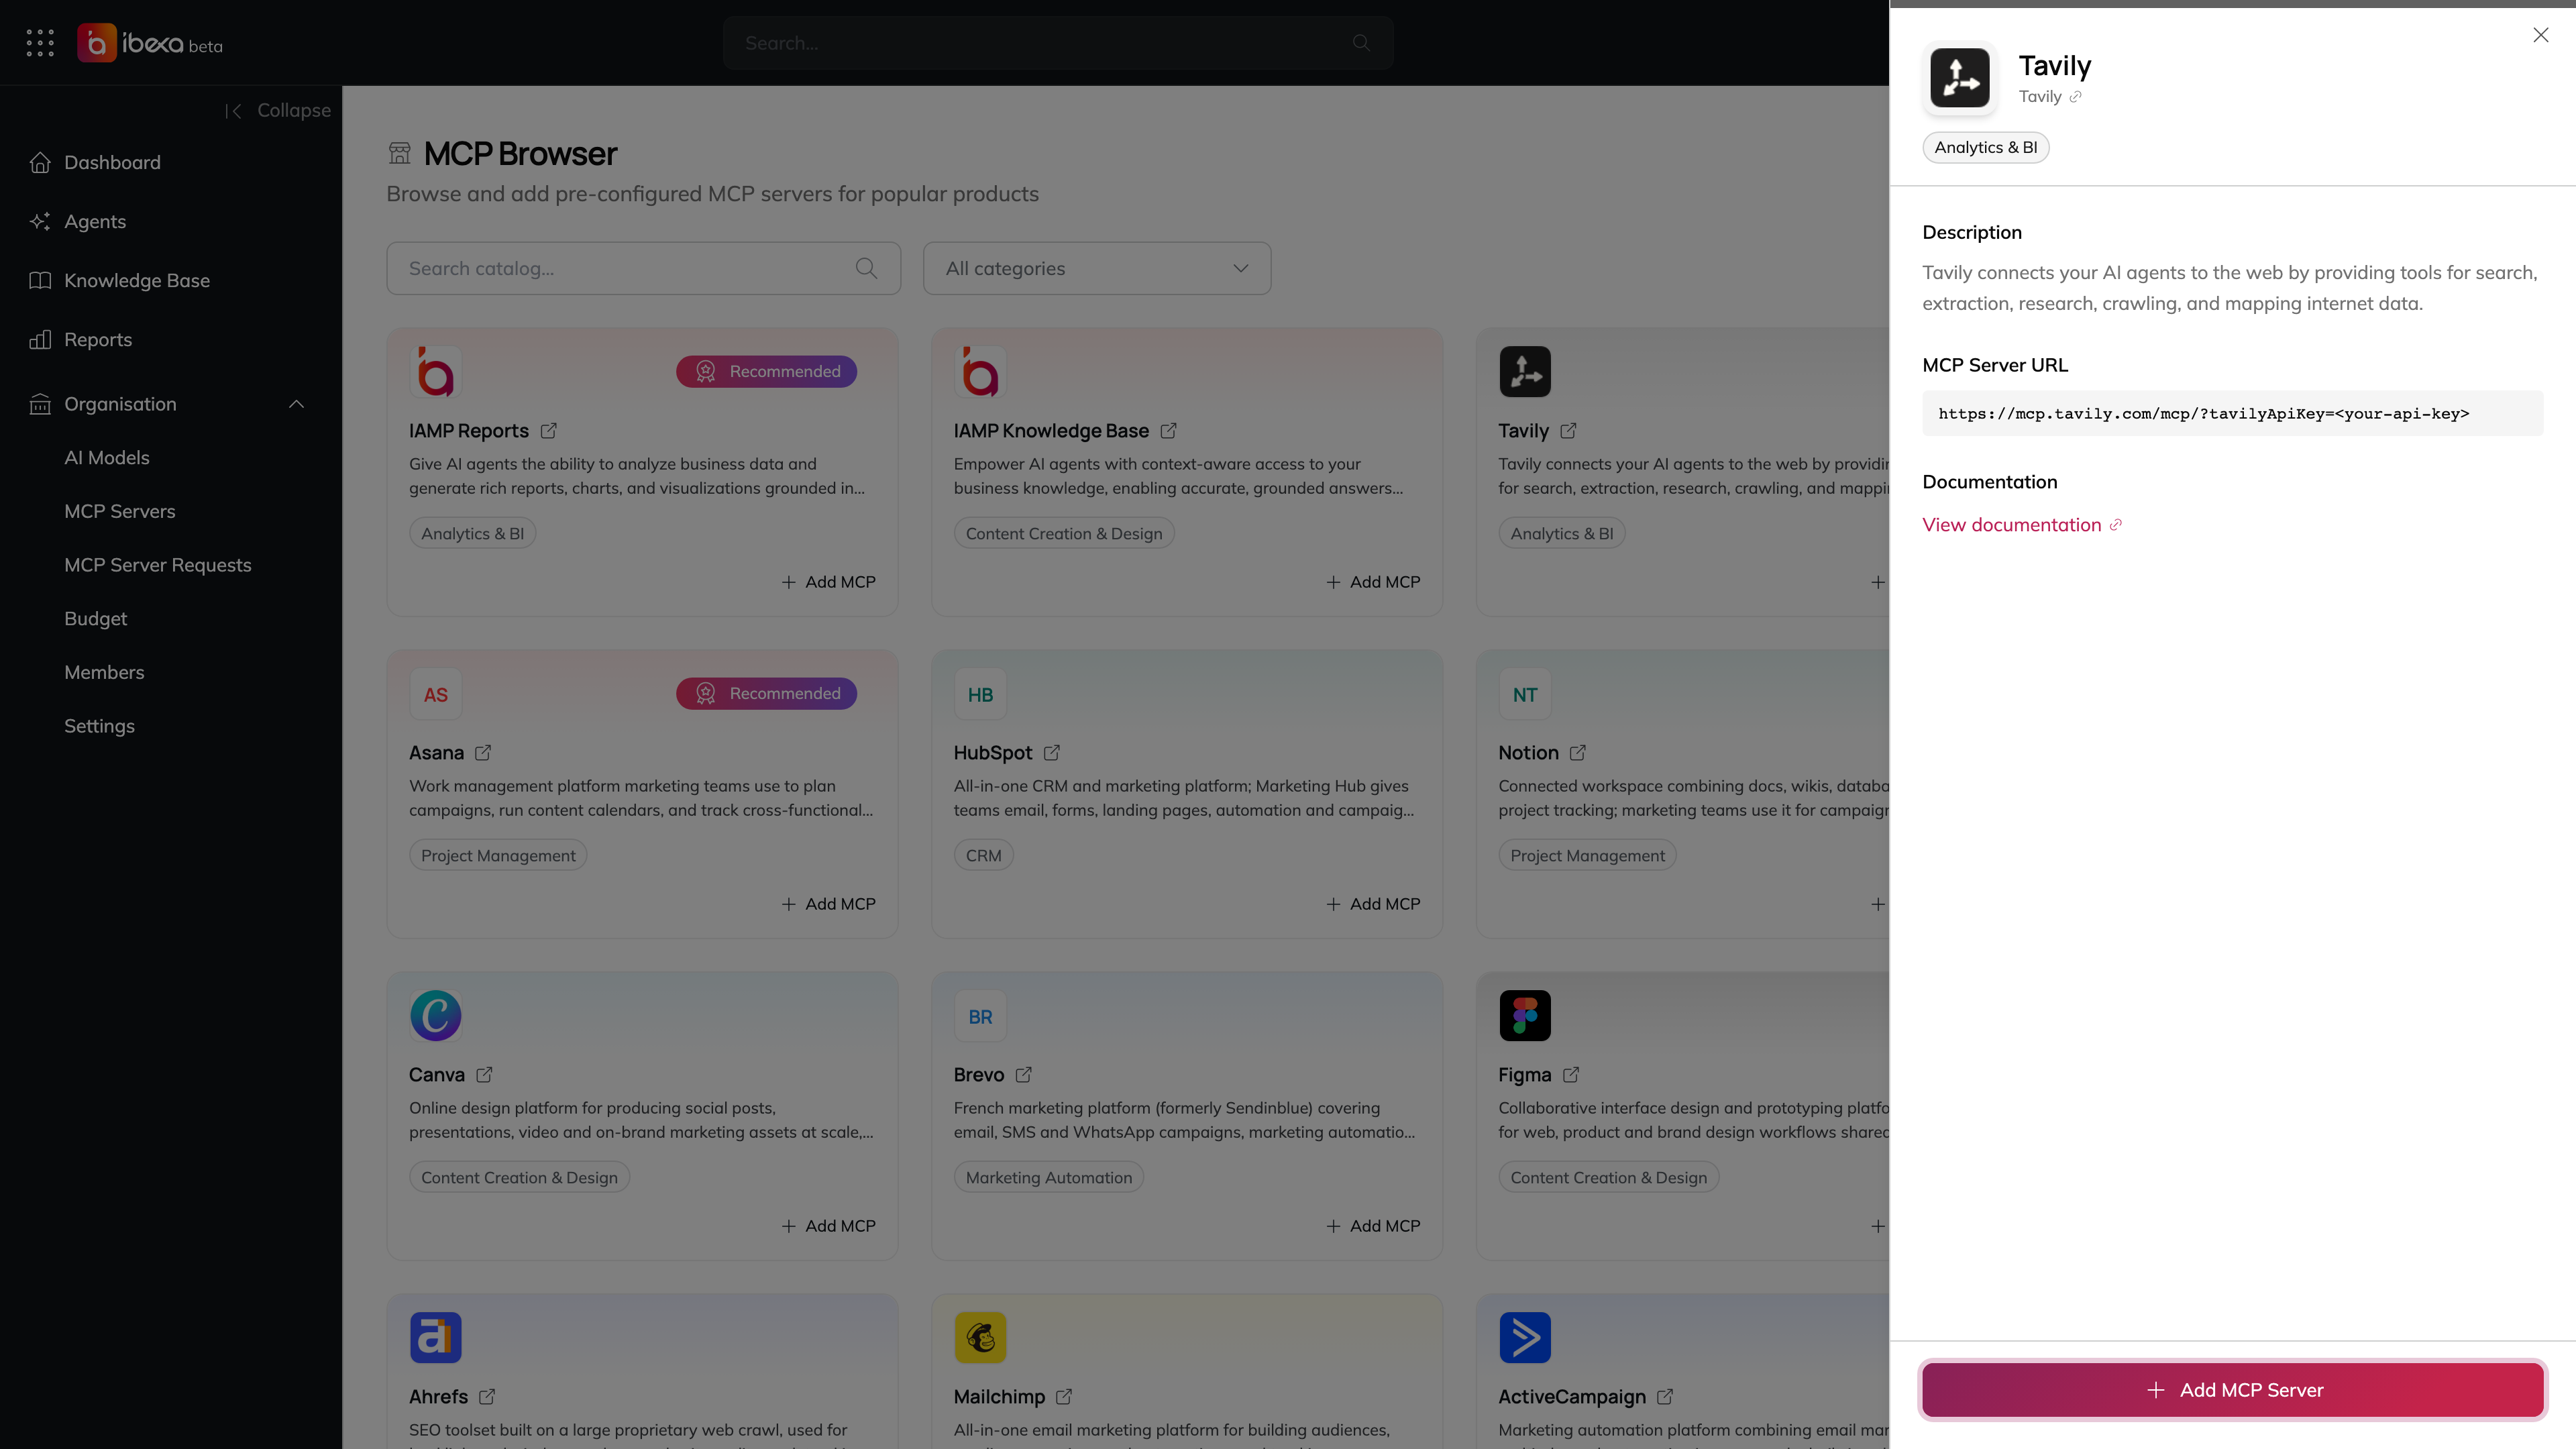The image size is (2576, 1449).
Task: Focus the top global Search field
Action: [1058, 43]
